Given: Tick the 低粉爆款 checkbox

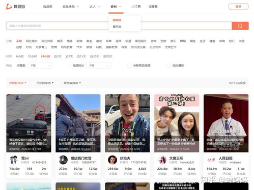Looking at the screenshot, I should click(x=168, y=66).
